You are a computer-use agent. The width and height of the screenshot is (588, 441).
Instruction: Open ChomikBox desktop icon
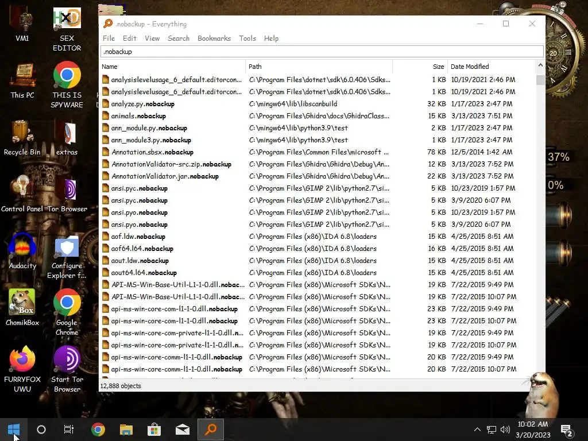22,308
